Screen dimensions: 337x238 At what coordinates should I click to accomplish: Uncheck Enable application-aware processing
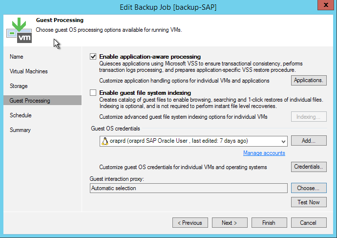pyautogui.click(x=93, y=57)
